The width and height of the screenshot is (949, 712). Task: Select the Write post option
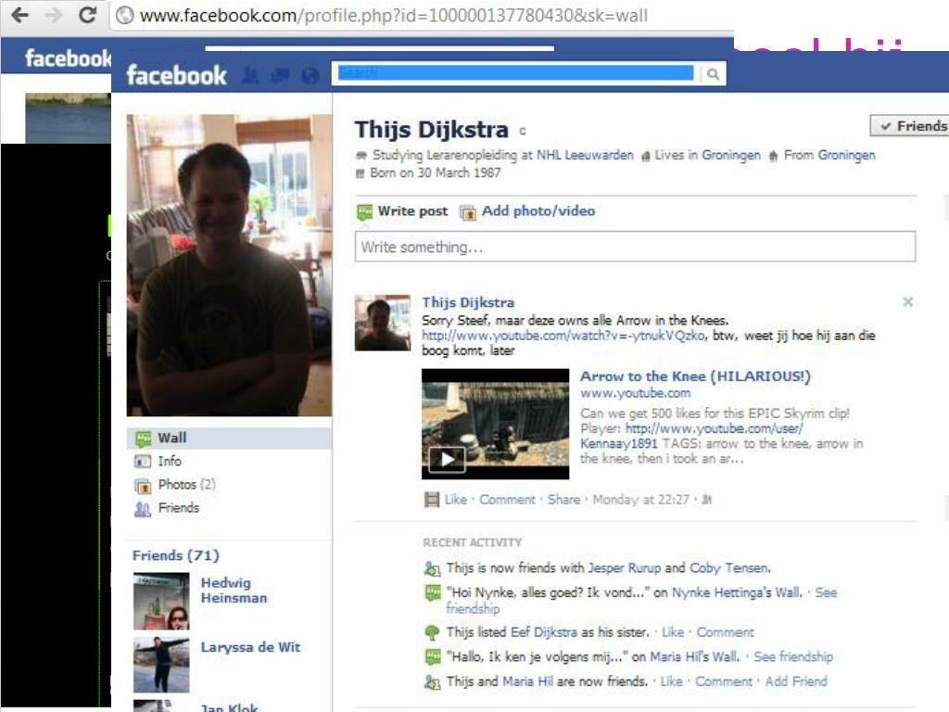[412, 210]
